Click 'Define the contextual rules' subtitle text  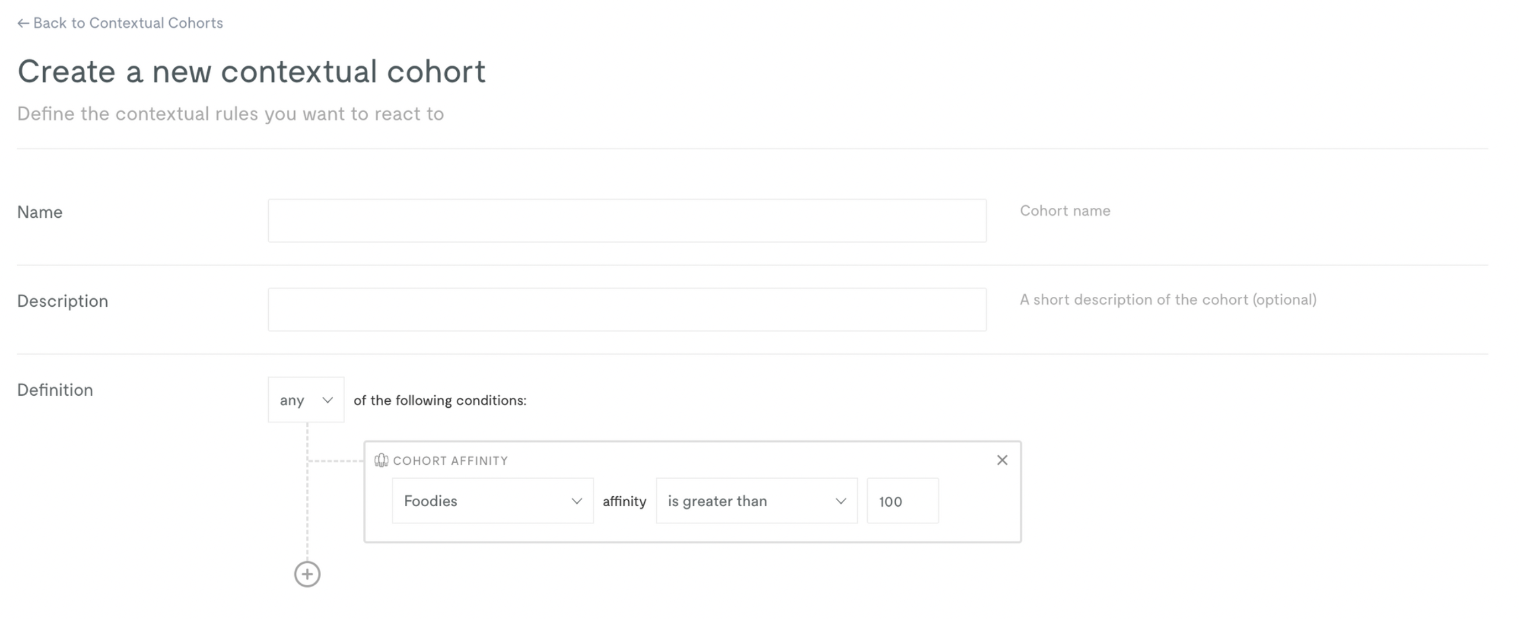pos(231,114)
